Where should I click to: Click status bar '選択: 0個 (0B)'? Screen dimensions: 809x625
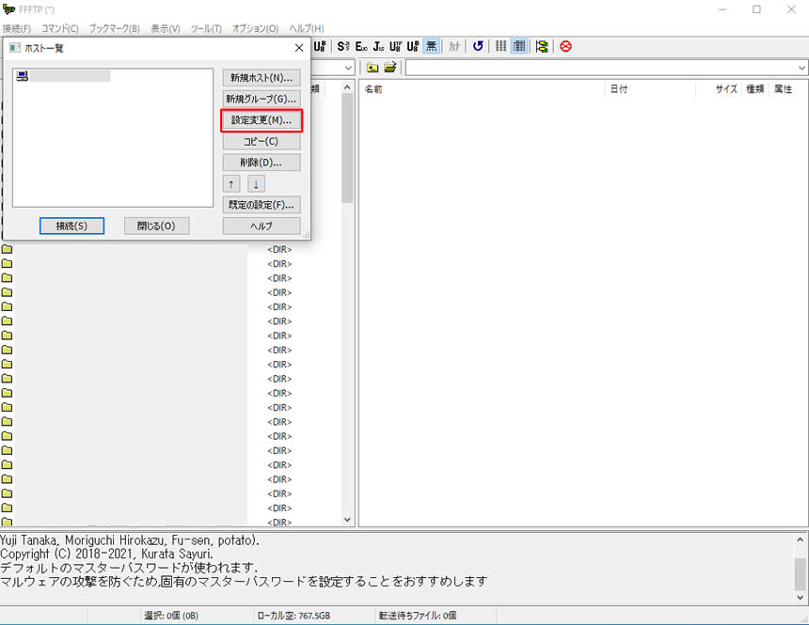click(171, 616)
